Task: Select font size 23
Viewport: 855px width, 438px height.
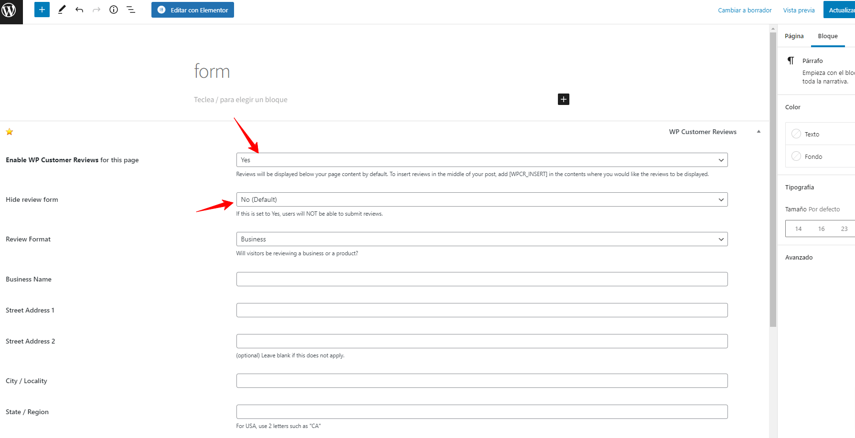Action: click(844, 229)
